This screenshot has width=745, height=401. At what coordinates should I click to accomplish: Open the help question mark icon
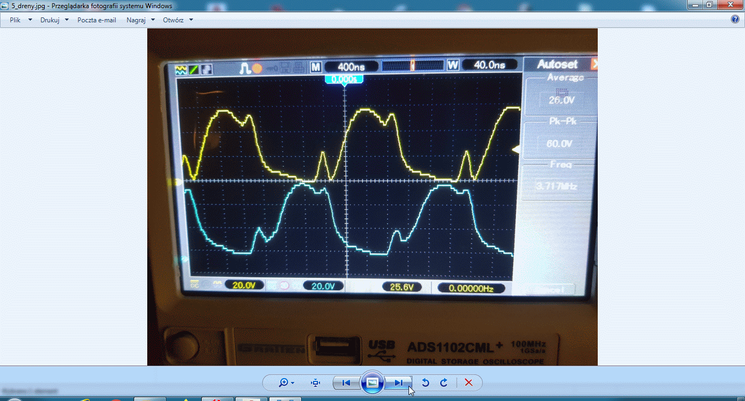735,20
